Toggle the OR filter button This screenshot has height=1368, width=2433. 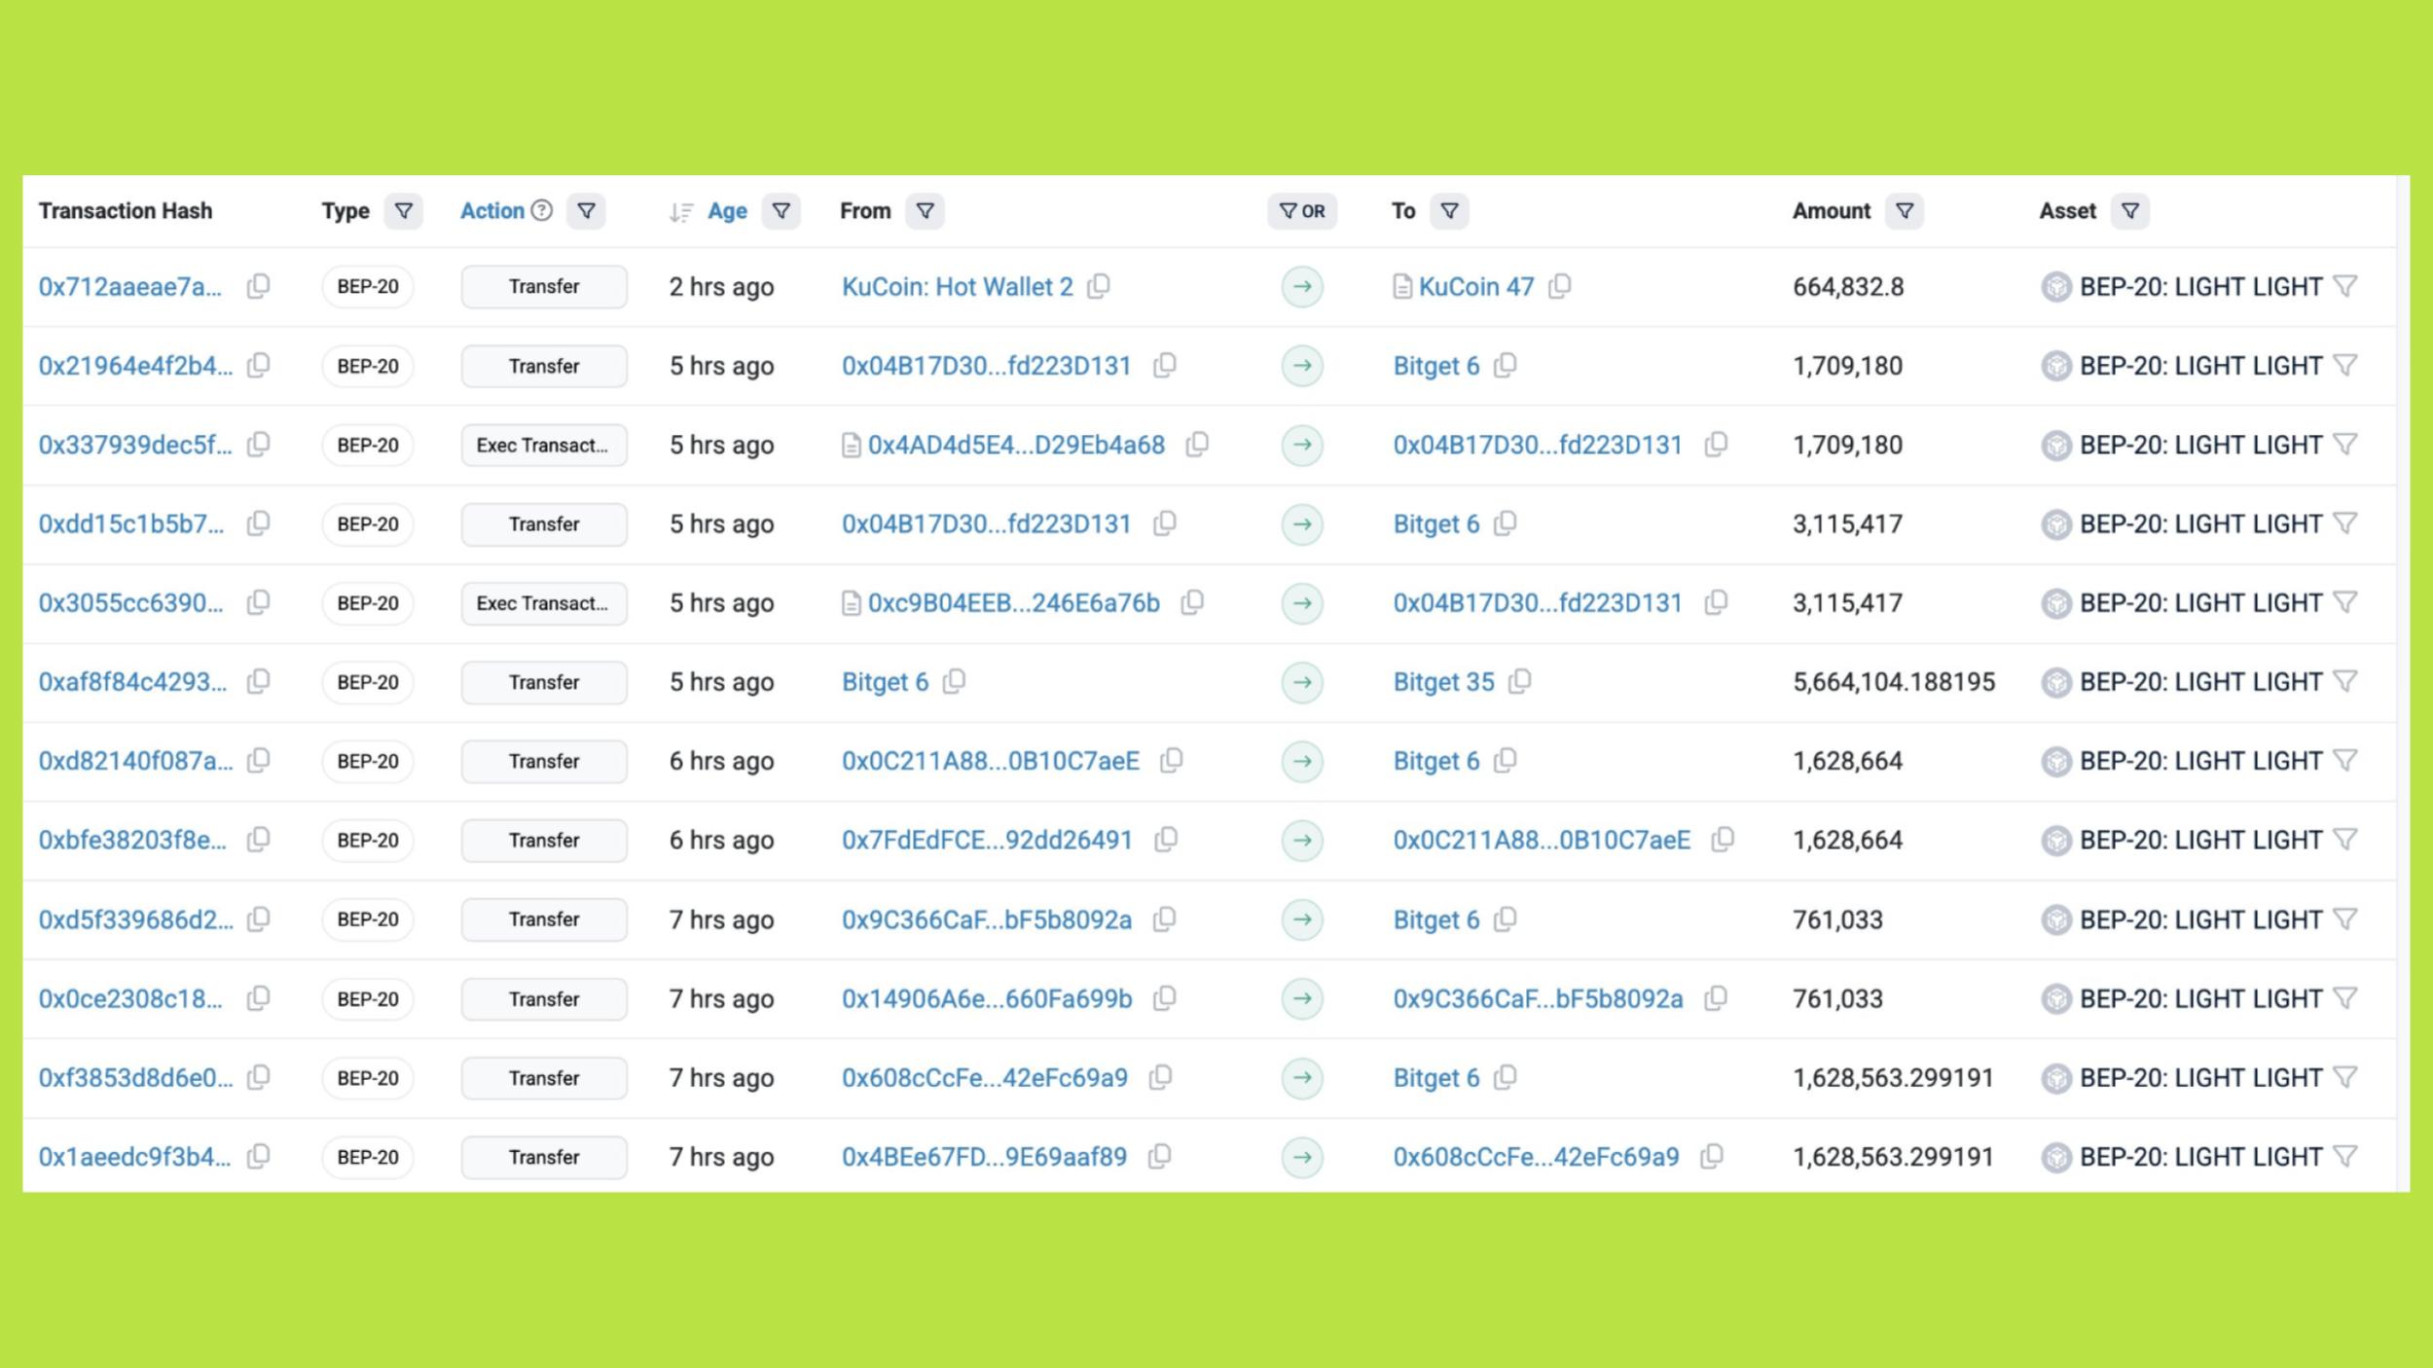click(1302, 211)
